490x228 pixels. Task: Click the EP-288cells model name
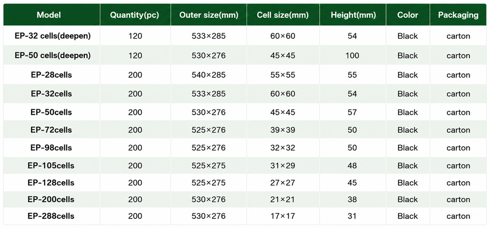tap(51, 216)
